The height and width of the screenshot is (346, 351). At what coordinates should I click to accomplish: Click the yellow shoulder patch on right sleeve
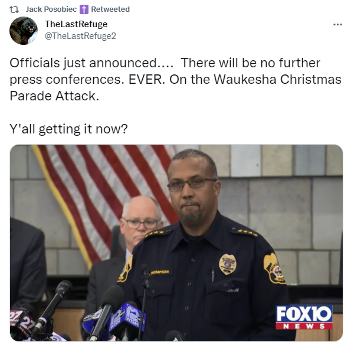tap(274, 269)
